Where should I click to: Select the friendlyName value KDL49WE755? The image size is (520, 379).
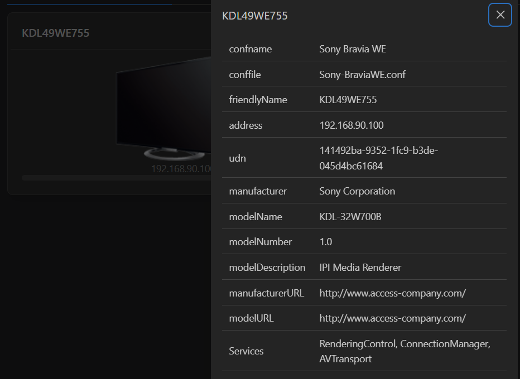(348, 100)
